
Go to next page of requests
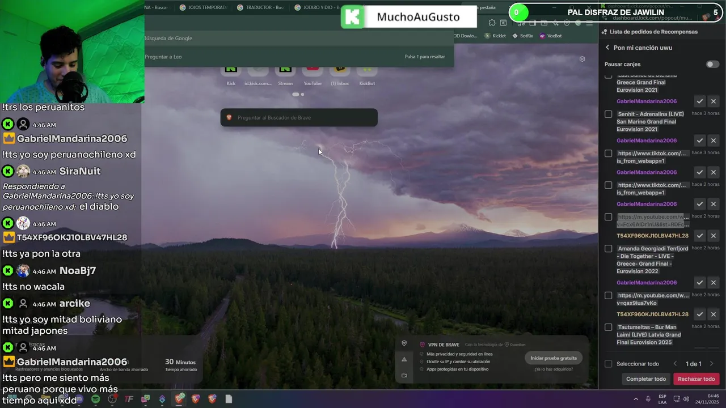711,364
